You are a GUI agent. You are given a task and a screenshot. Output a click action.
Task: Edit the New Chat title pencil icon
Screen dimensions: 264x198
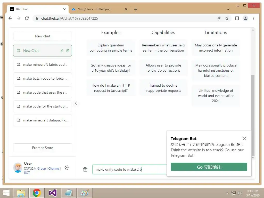click(x=62, y=51)
